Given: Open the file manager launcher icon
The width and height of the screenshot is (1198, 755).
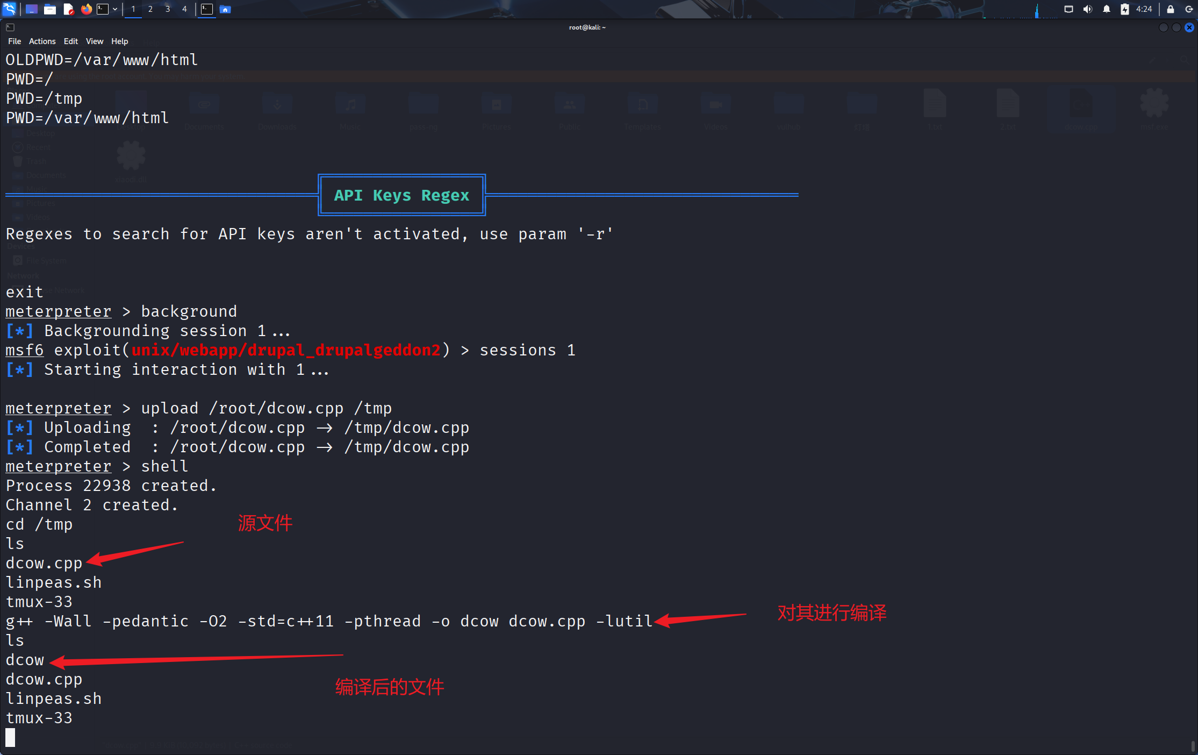Looking at the screenshot, I should coord(50,9).
